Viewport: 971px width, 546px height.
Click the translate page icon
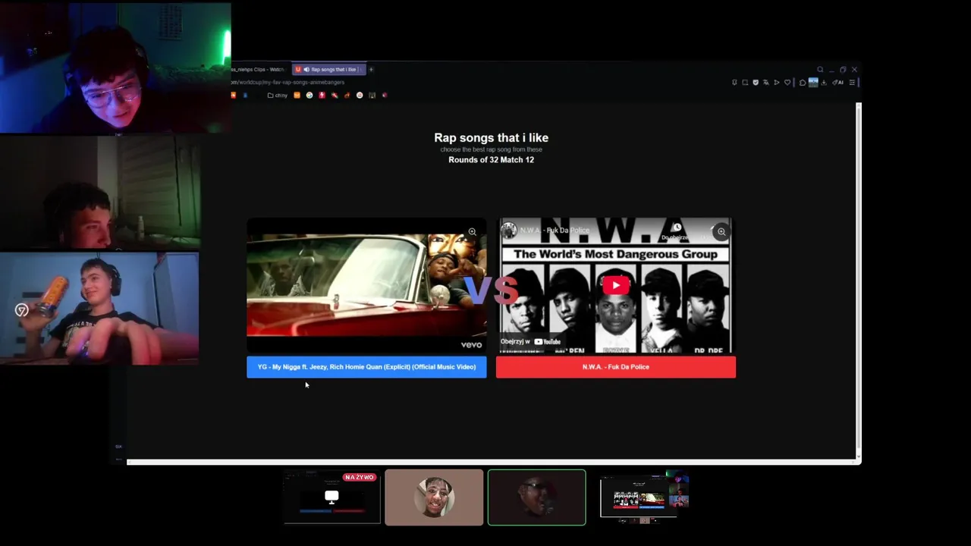(766, 82)
